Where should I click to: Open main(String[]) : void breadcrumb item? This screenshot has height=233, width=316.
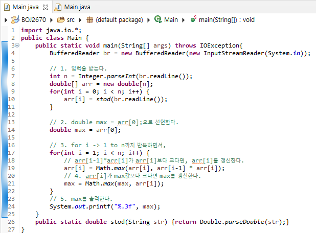pos(227,20)
